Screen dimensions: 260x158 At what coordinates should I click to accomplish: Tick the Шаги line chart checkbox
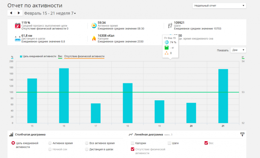pyautogui.click(x=169, y=143)
